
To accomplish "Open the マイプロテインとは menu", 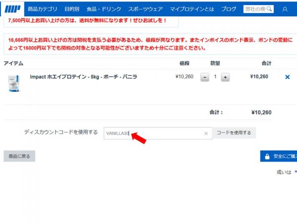I will [192, 9].
